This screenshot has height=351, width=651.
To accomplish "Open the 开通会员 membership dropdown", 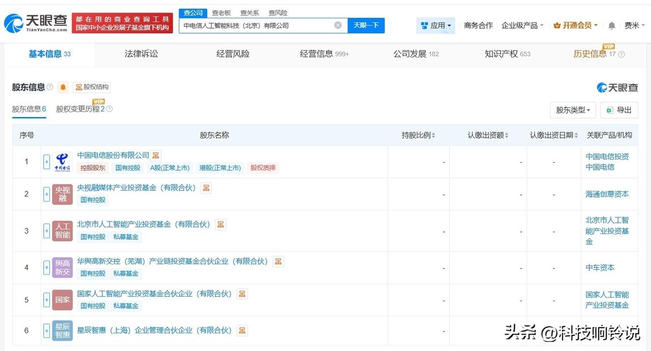I will click(576, 25).
